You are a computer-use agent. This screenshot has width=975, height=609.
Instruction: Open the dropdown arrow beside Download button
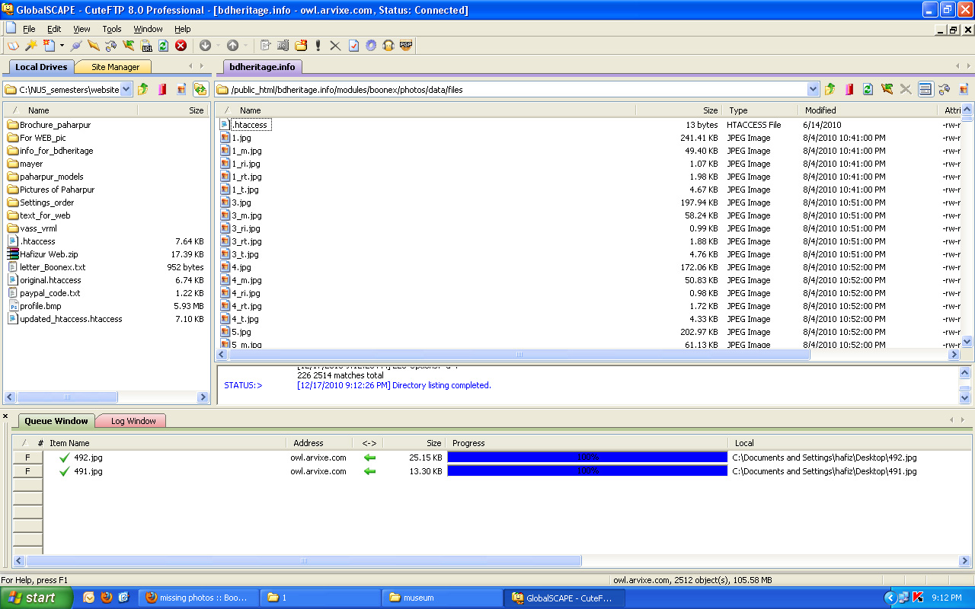click(218, 46)
